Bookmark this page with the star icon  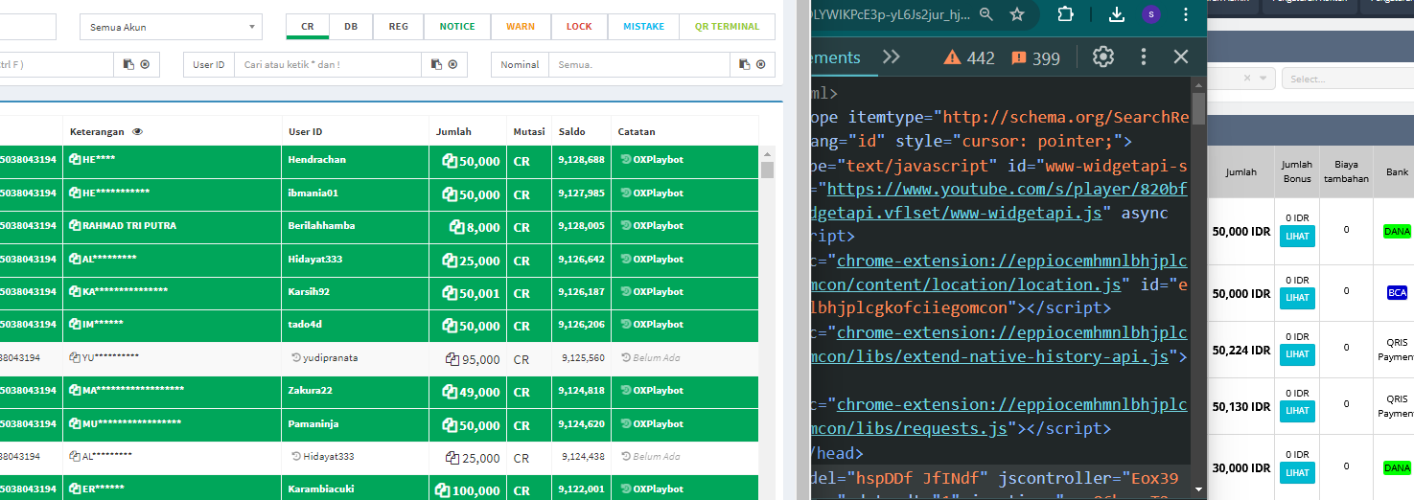click(x=1017, y=14)
